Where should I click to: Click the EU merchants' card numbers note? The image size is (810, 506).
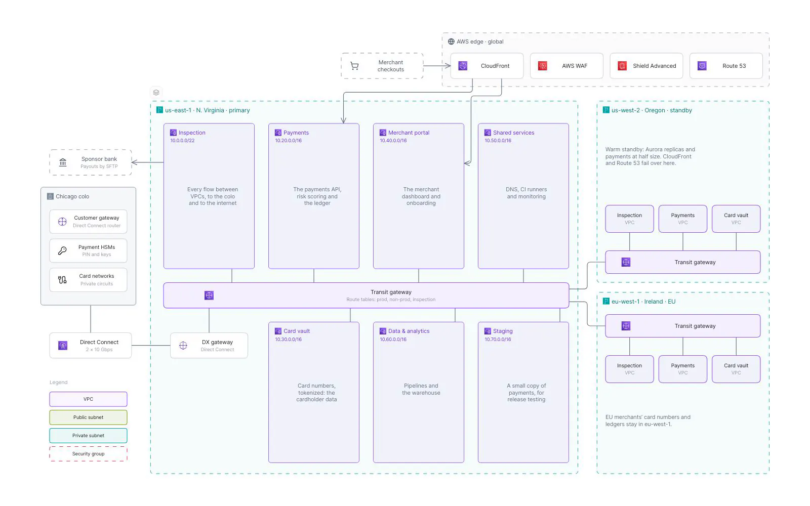[x=648, y=420]
